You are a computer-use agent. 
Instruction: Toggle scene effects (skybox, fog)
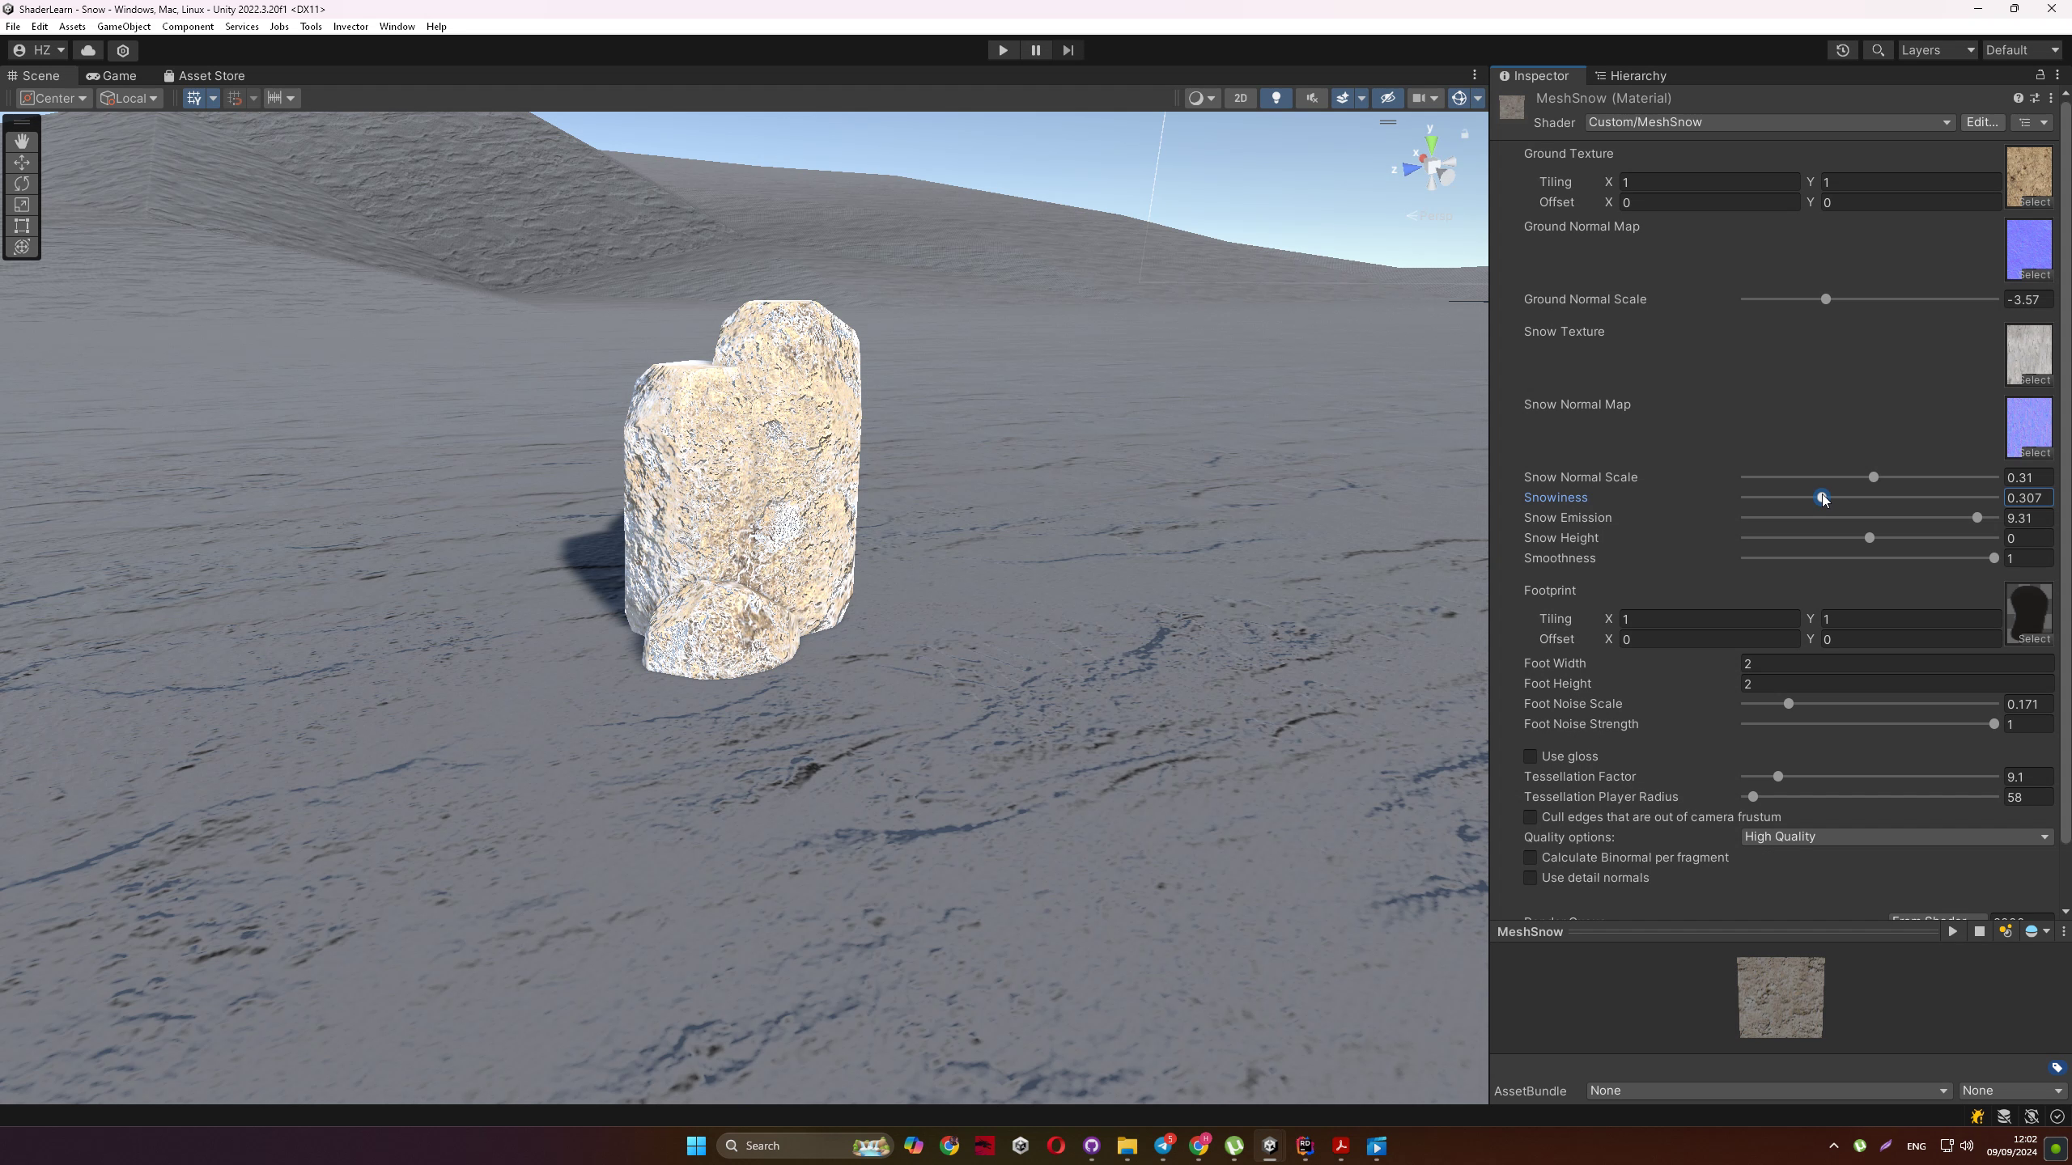pyautogui.click(x=1343, y=98)
